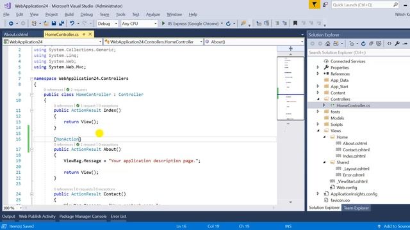Image resolution: width=410 pixels, height=230 pixels.
Task: Click the Home icon in Solution Explorer
Action: coord(328,44)
